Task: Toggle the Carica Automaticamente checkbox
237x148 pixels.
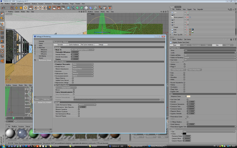Action: click(74, 92)
